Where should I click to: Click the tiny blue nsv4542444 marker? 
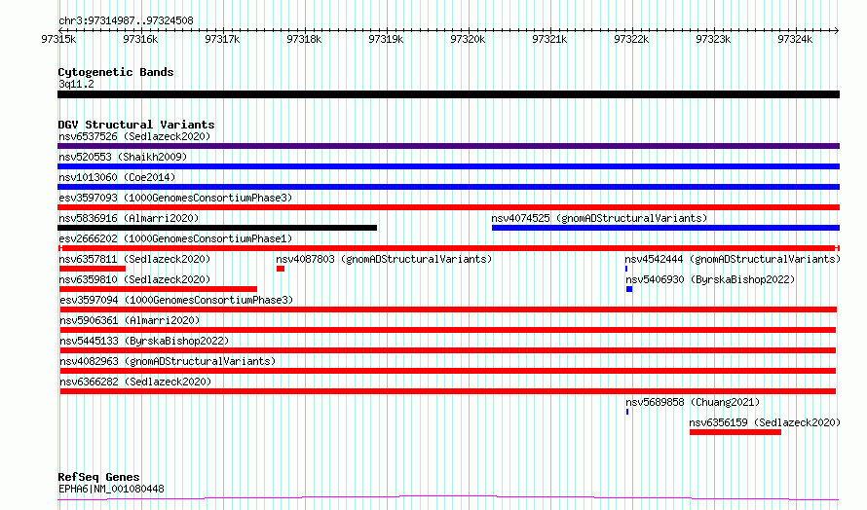pos(626,269)
